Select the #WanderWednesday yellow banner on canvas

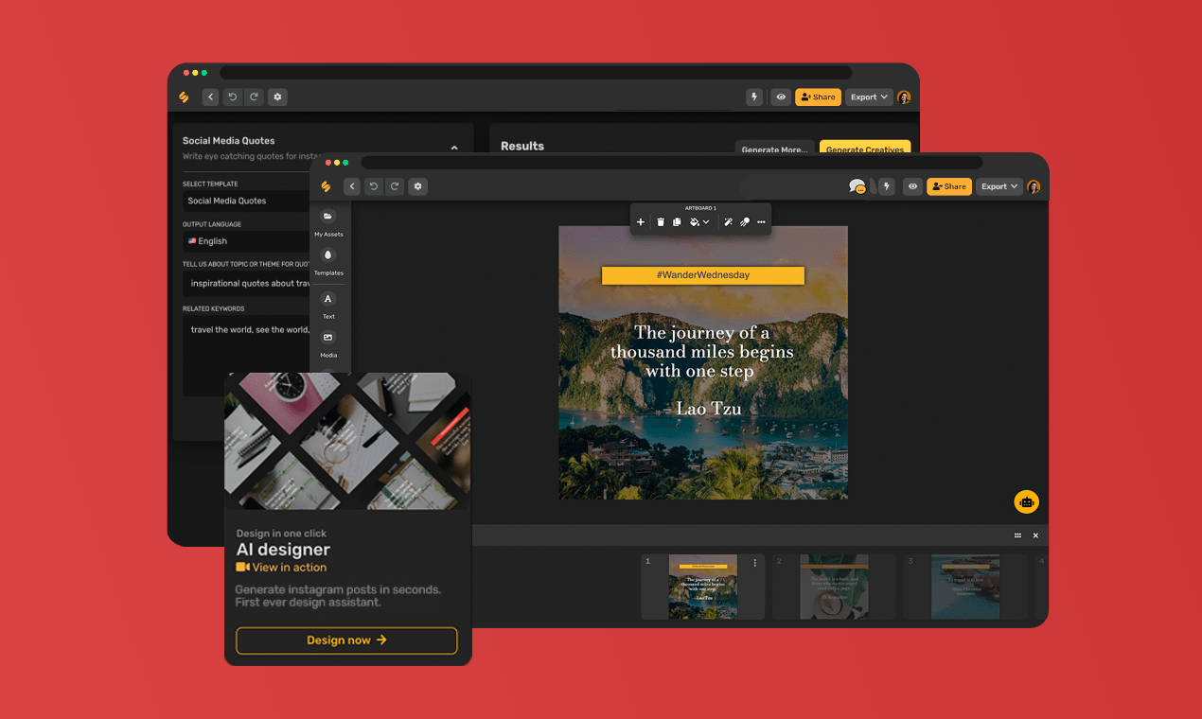(x=703, y=275)
